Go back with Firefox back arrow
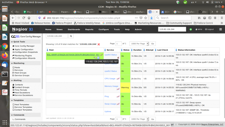Screen dimensions: 225x127 click(x=13, y=18)
